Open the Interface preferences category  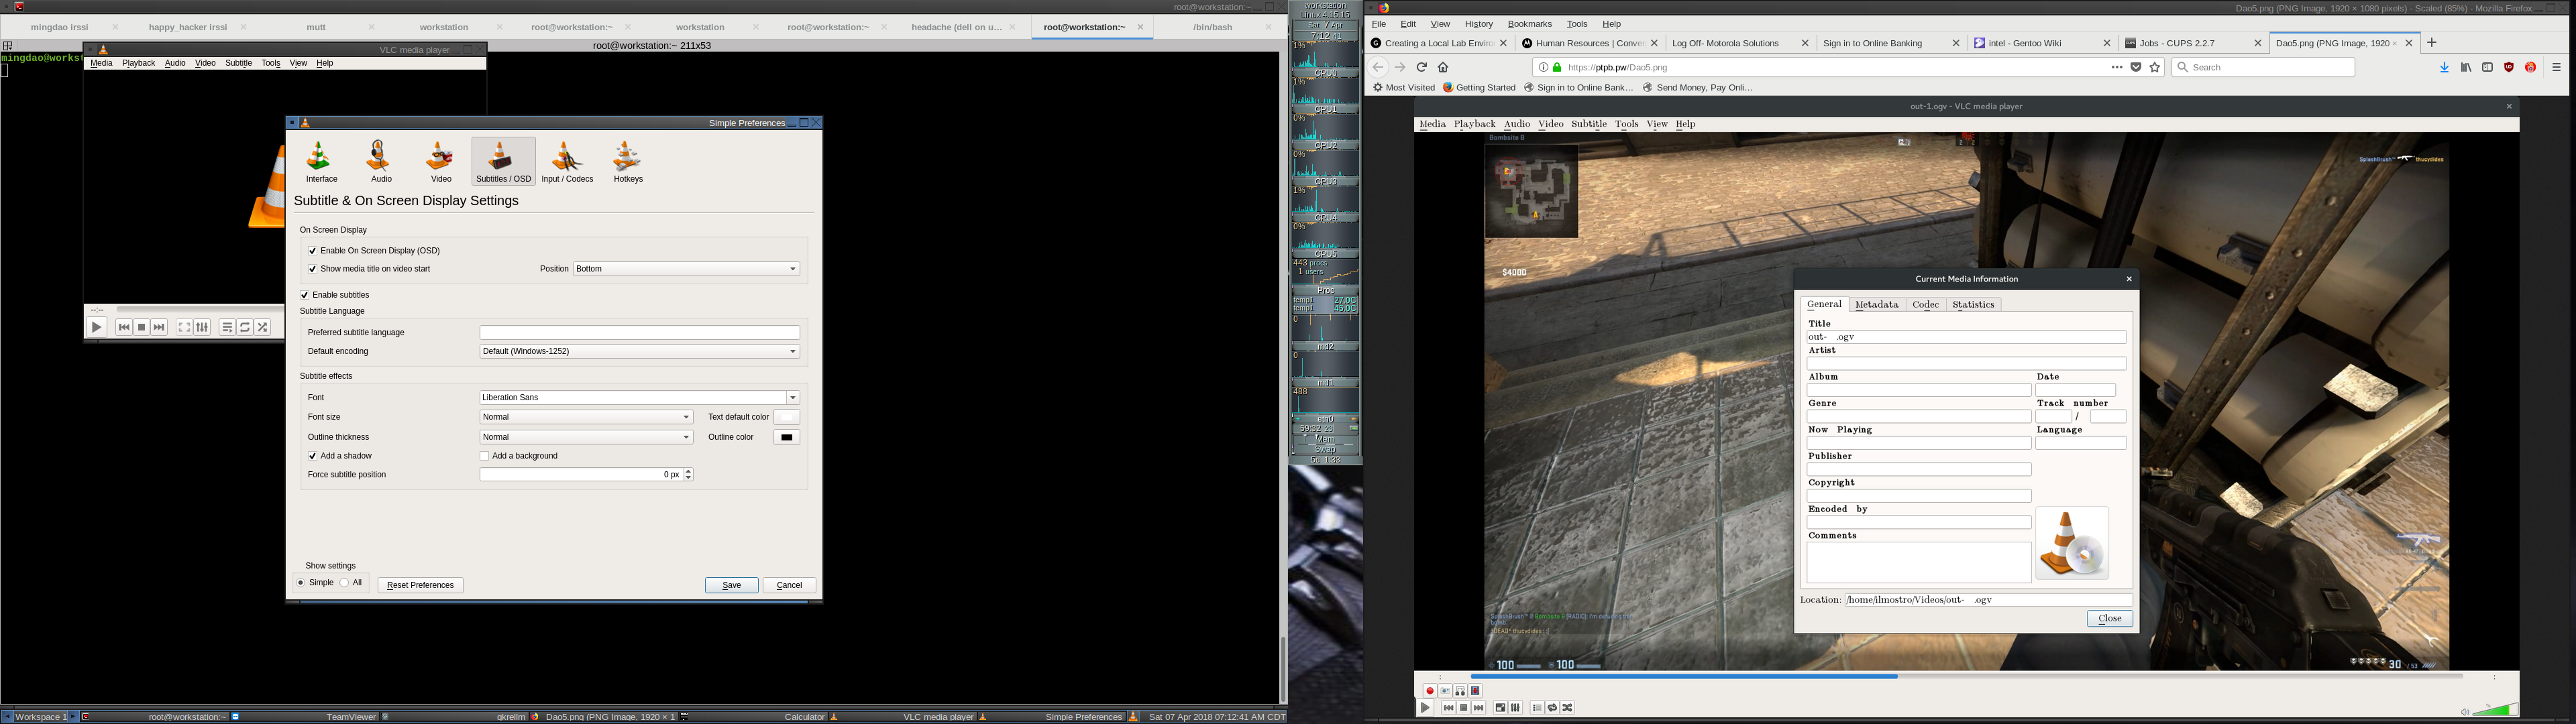(x=321, y=161)
